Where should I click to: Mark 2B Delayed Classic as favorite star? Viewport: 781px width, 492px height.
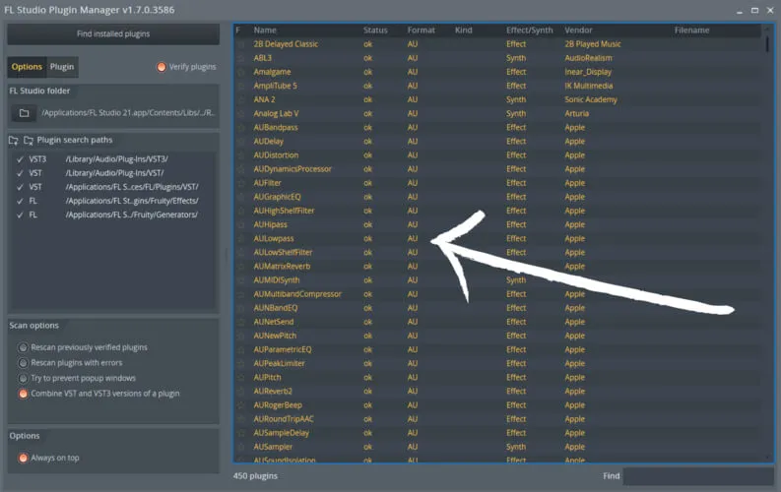point(240,44)
